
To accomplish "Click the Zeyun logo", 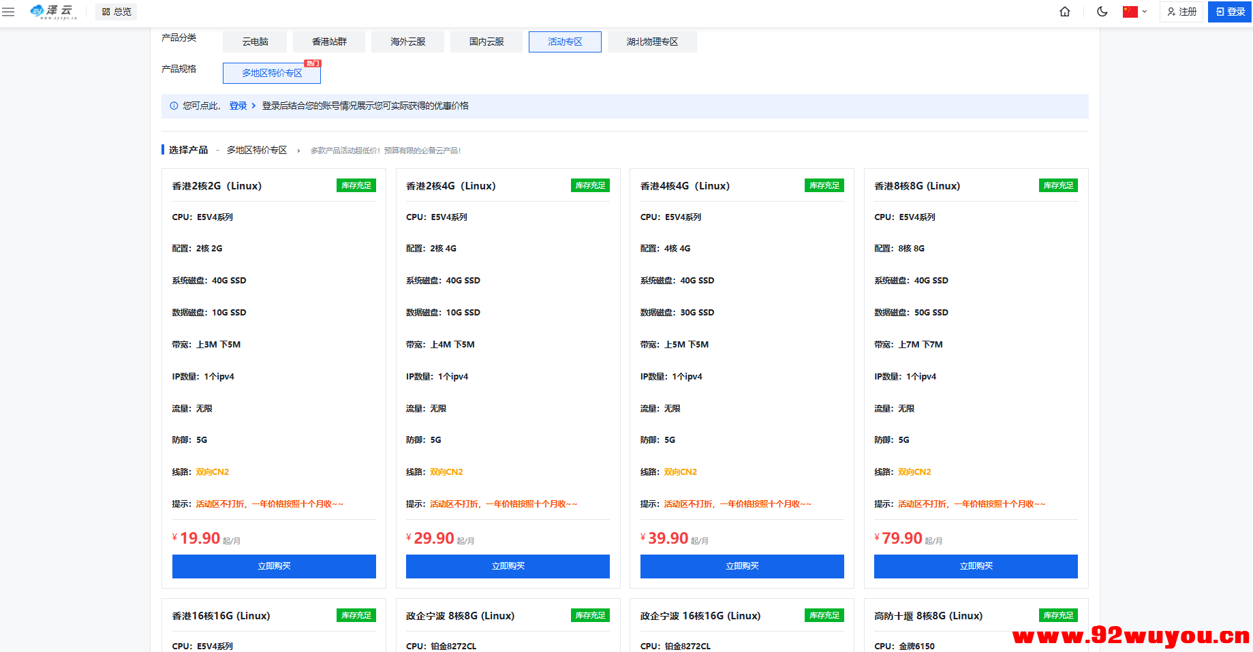I will pos(53,12).
